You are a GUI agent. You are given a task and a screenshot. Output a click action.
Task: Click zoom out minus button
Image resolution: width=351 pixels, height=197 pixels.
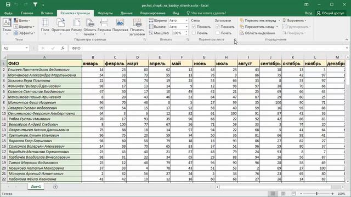coord(301,194)
